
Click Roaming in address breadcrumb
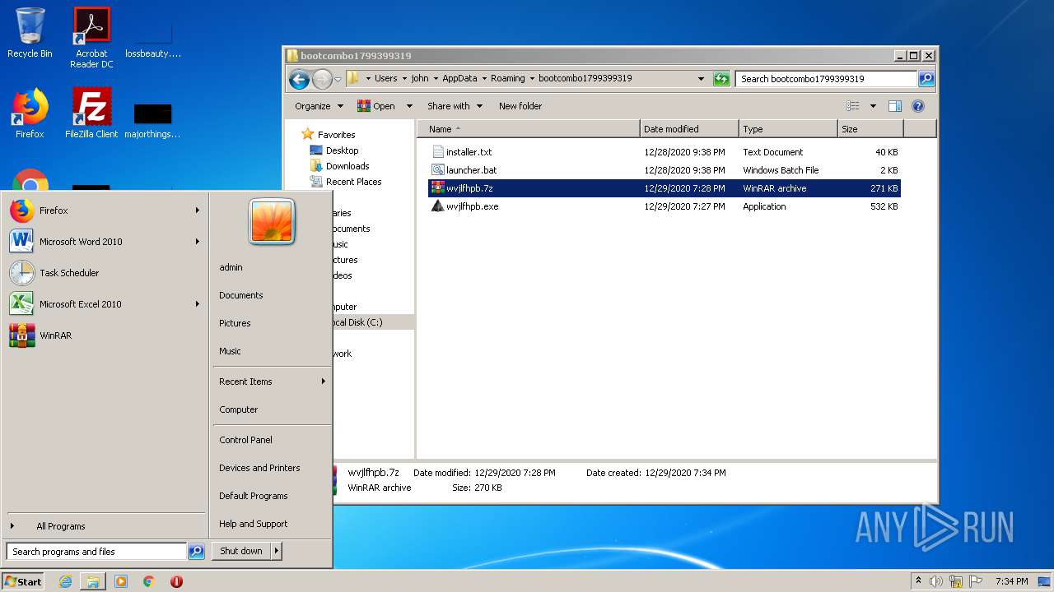click(x=507, y=79)
